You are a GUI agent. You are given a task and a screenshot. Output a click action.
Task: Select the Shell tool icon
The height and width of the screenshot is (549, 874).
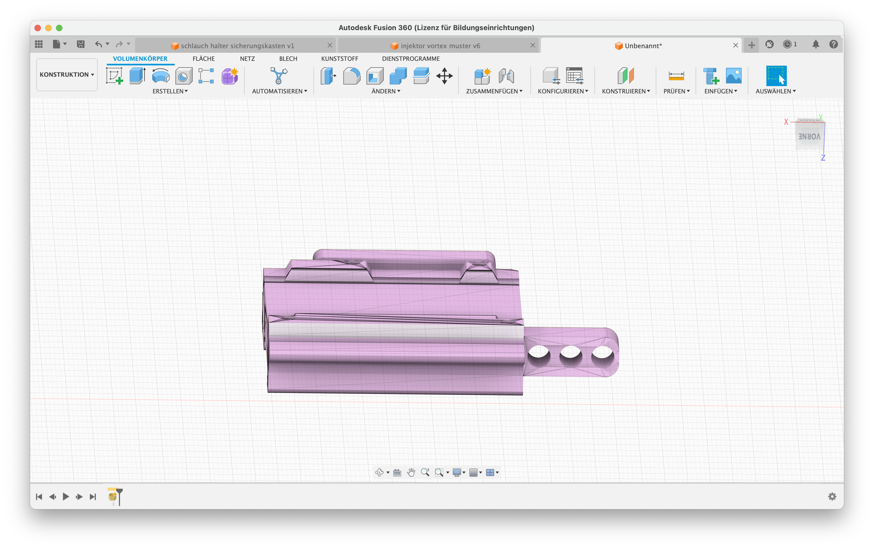[375, 76]
